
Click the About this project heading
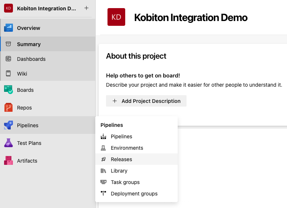click(x=136, y=56)
